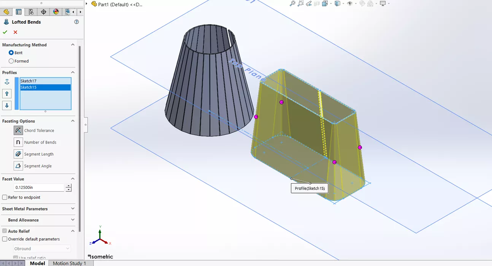Select the Formed manufacturing method
The height and width of the screenshot is (266, 492).
point(11,61)
